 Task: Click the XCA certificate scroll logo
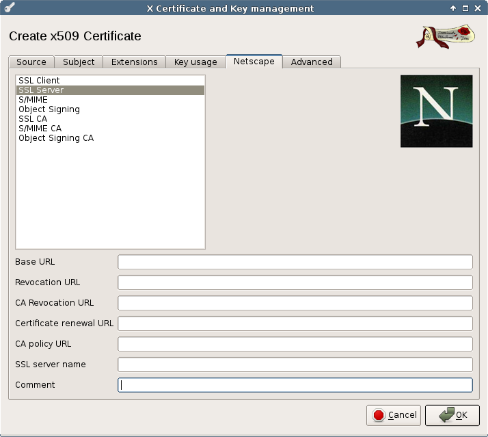pos(446,36)
